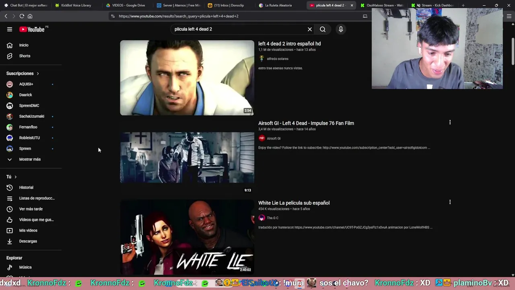Viewport: 515px width, 290px height.
Task: Go forward with the browser forward arrow
Action: click(14, 16)
